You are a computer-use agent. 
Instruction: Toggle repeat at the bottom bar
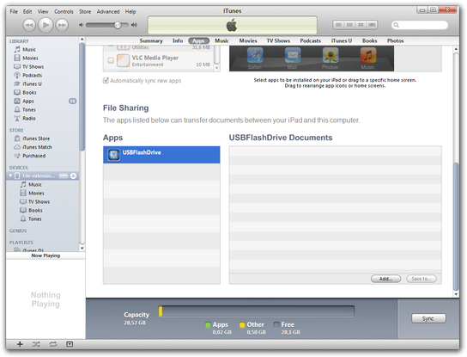tap(52, 344)
